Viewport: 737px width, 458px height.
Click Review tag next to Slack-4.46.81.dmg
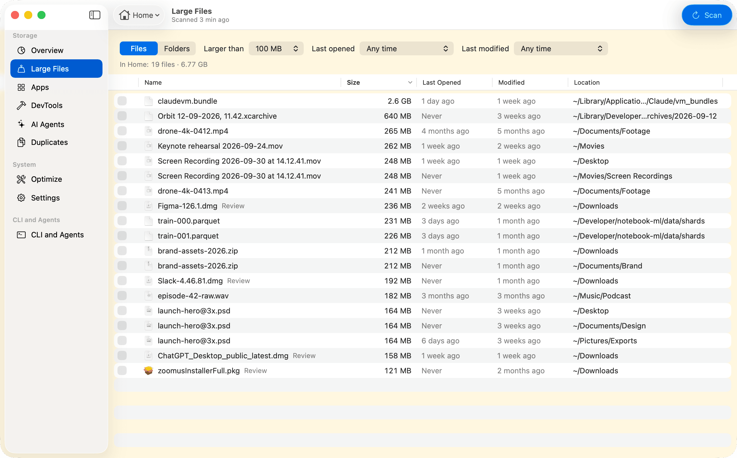[x=238, y=281]
